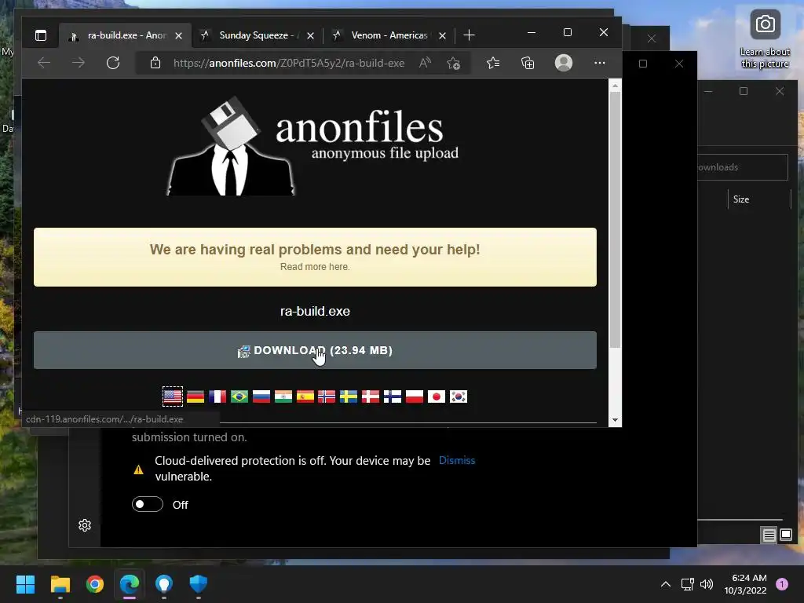Open Windows Start menu
The height and width of the screenshot is (603, 804).
point(25,584)
